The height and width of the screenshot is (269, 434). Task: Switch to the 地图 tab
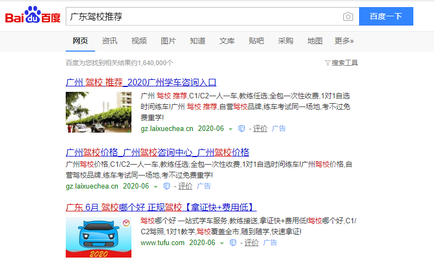coord(315,41)
